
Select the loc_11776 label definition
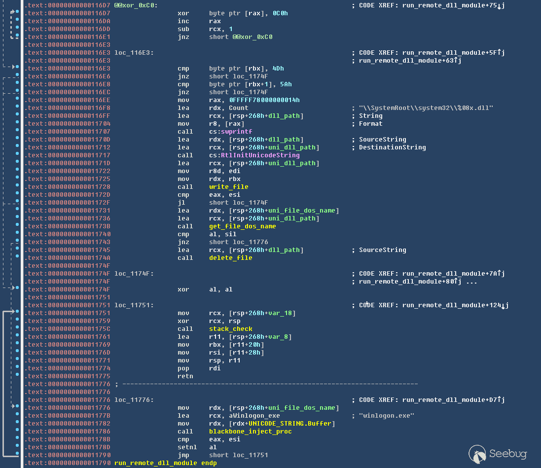(x=134, y=400)
